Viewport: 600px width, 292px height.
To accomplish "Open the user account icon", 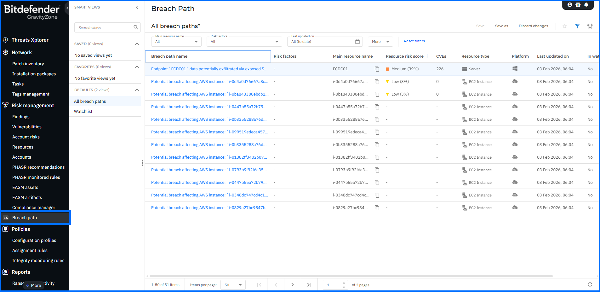I will 570,5.
